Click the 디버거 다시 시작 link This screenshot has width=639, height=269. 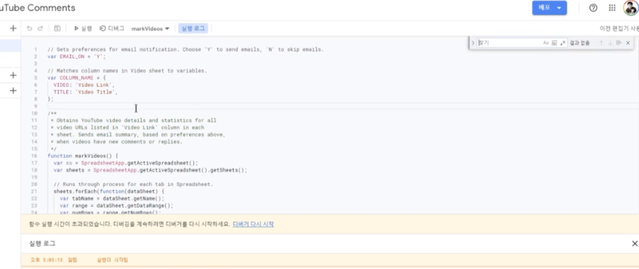253,224
